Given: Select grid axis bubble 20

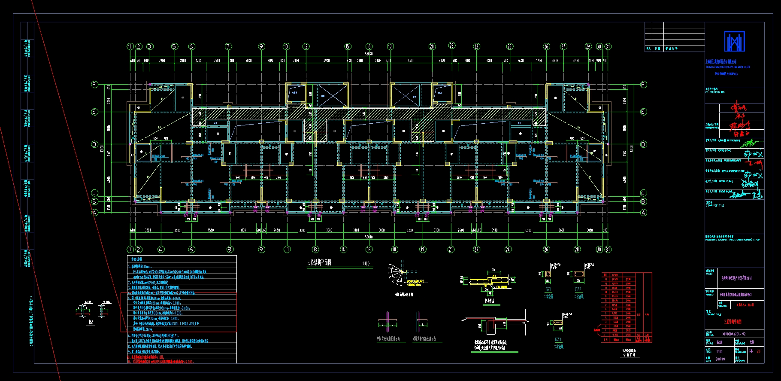Looking at the screenshot, I should 432,46.
